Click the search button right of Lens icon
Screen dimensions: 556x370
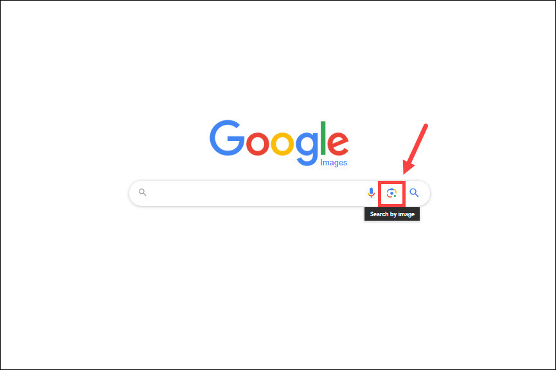click(x=414, y=193)
